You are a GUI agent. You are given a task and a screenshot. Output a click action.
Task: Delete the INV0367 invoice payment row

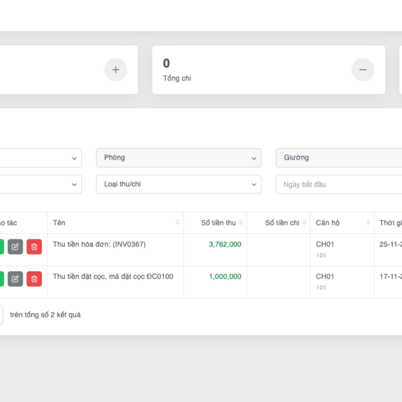click(x=34, y=247)
